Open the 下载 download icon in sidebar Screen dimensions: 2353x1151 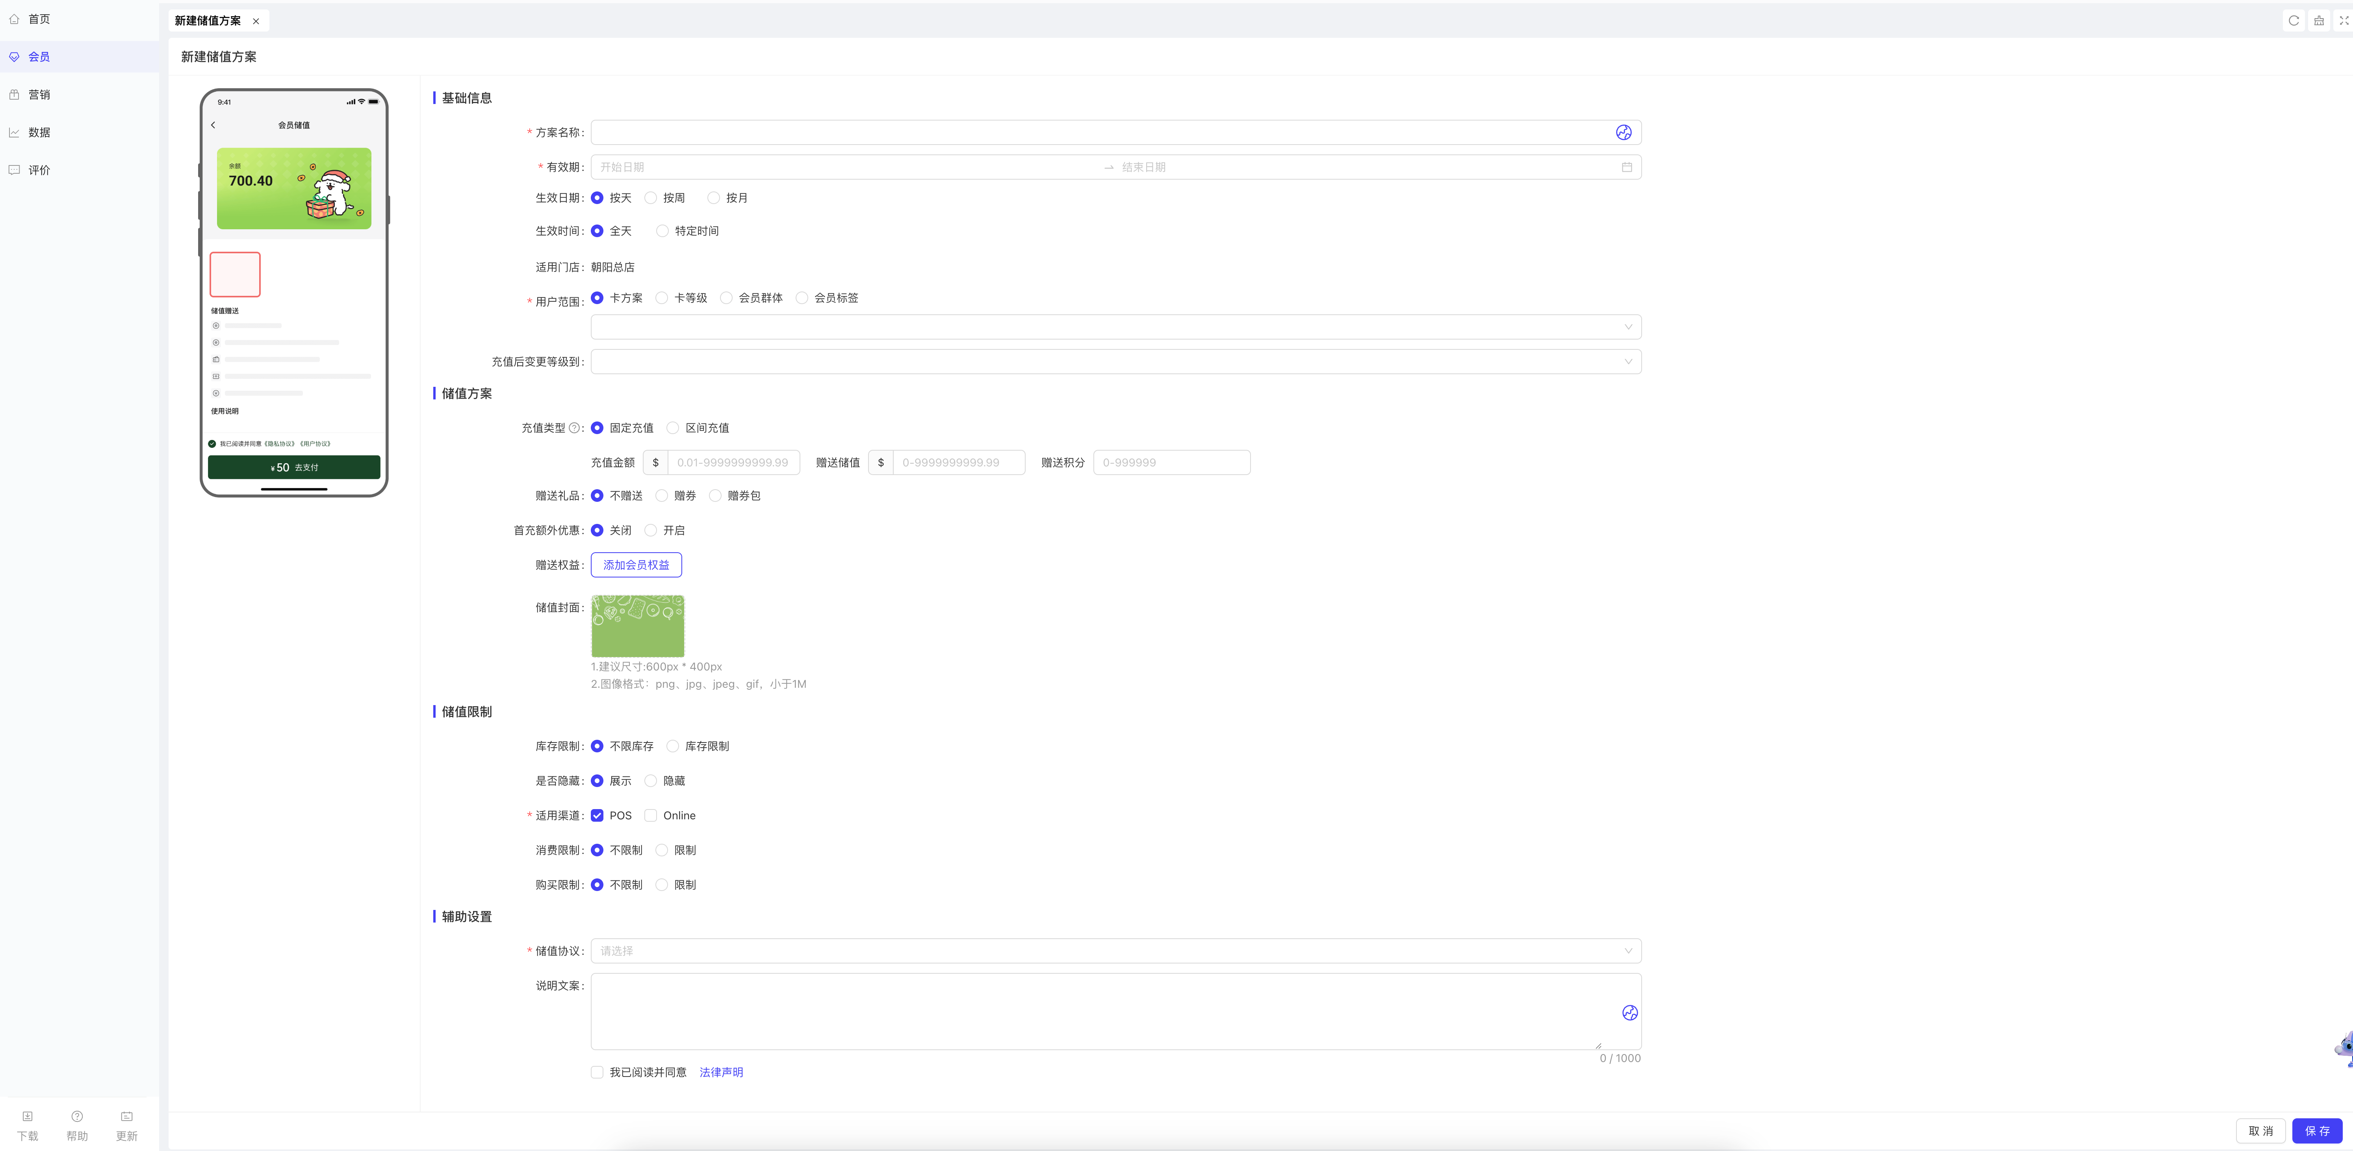pos(28,1116)
